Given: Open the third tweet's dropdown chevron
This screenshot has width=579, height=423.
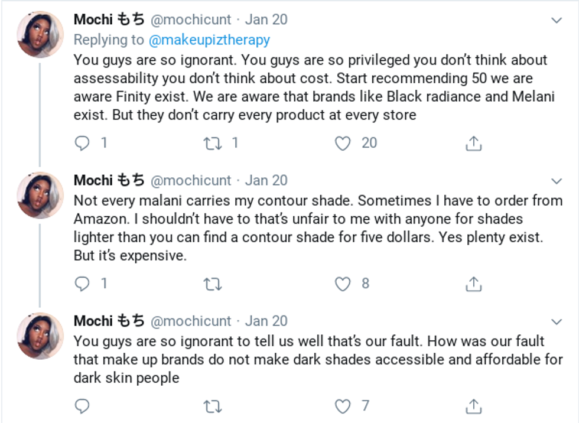Looking at the screenshot, I should click(x=556, y=321).
